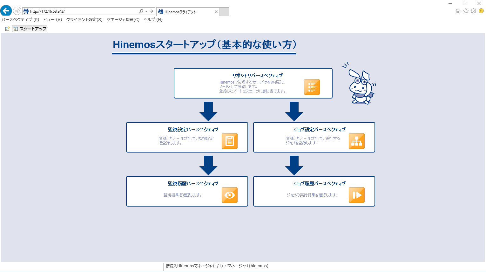The width and height of the screenshot is (486, 272).
Task: Minimize the browser window
Action: point(450,3)
